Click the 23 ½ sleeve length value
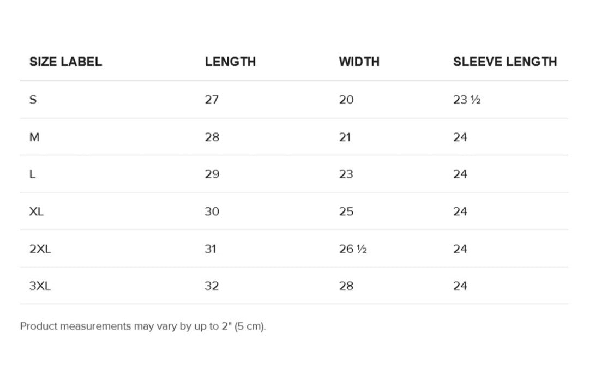The width and height of the screenshot is (589, 375). (466, 100)
